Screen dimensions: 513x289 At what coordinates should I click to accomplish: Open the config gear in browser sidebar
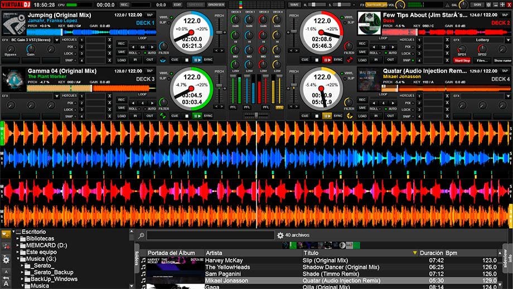6,259
